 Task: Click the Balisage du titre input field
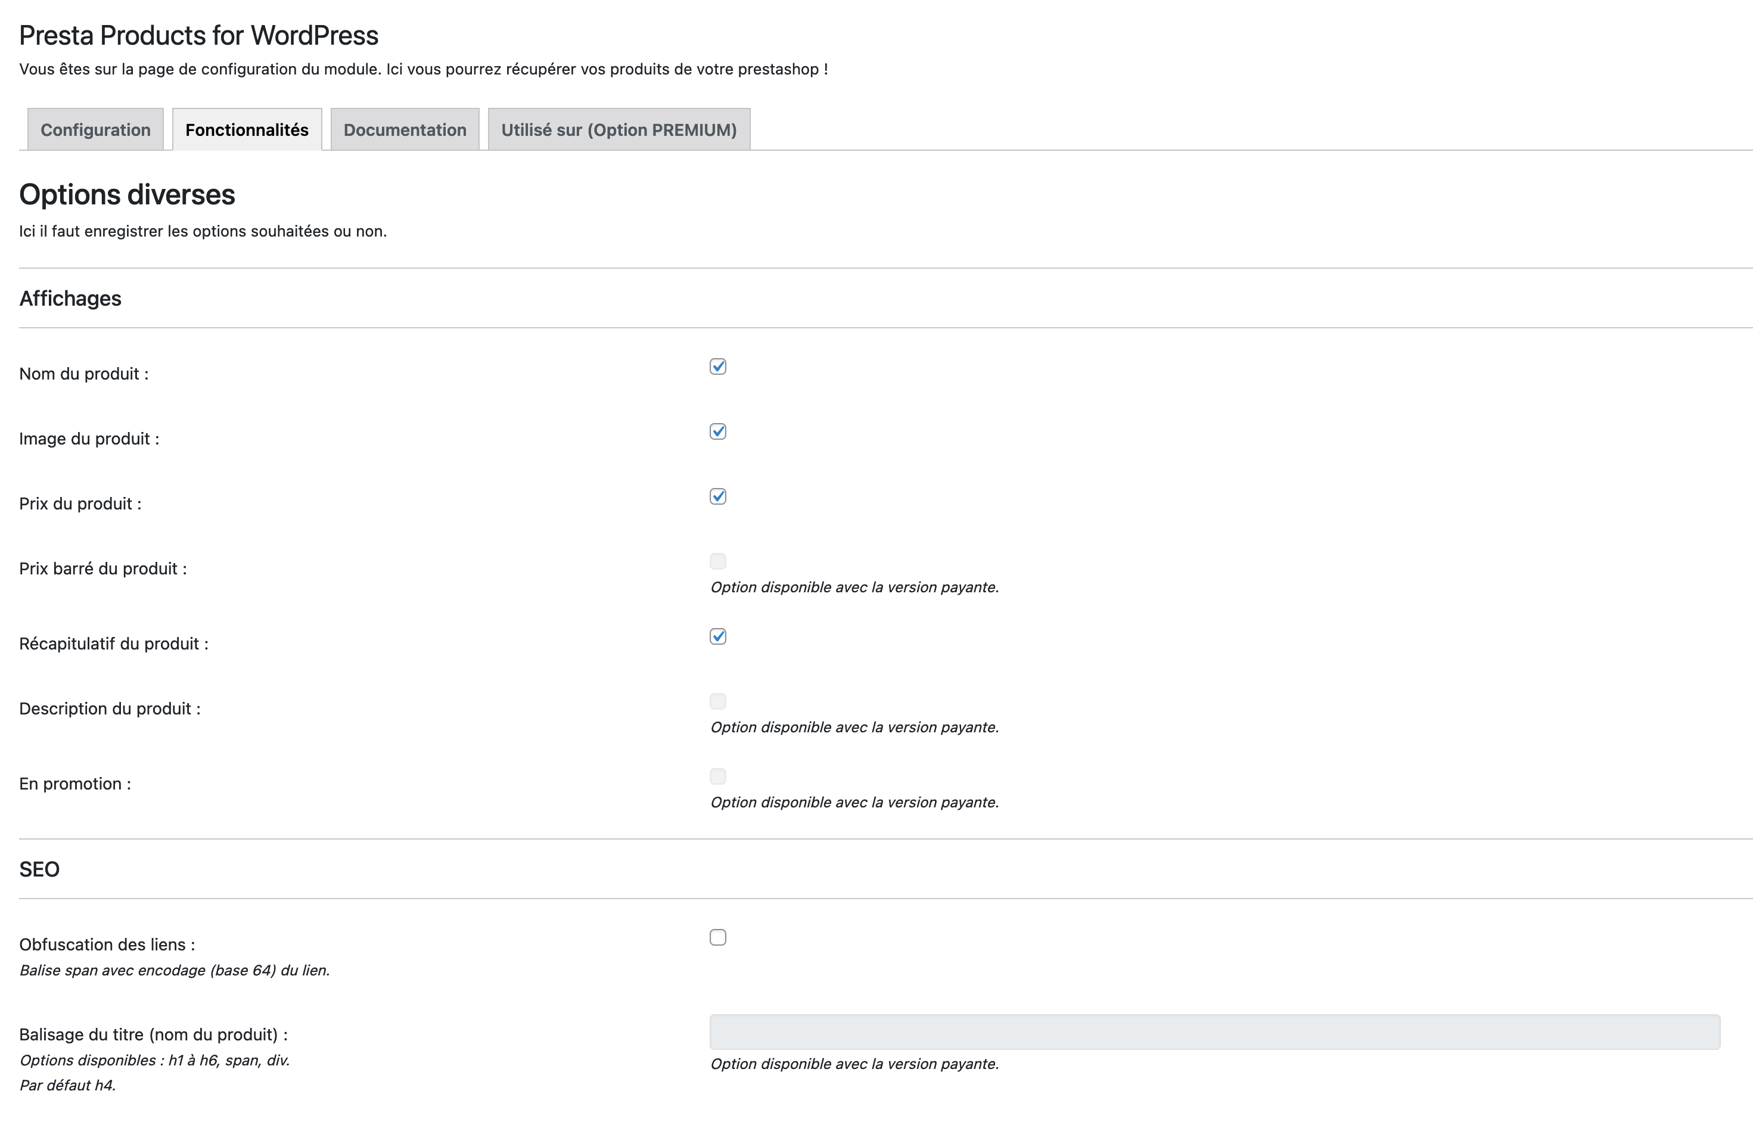(x=1215, y=1032)
